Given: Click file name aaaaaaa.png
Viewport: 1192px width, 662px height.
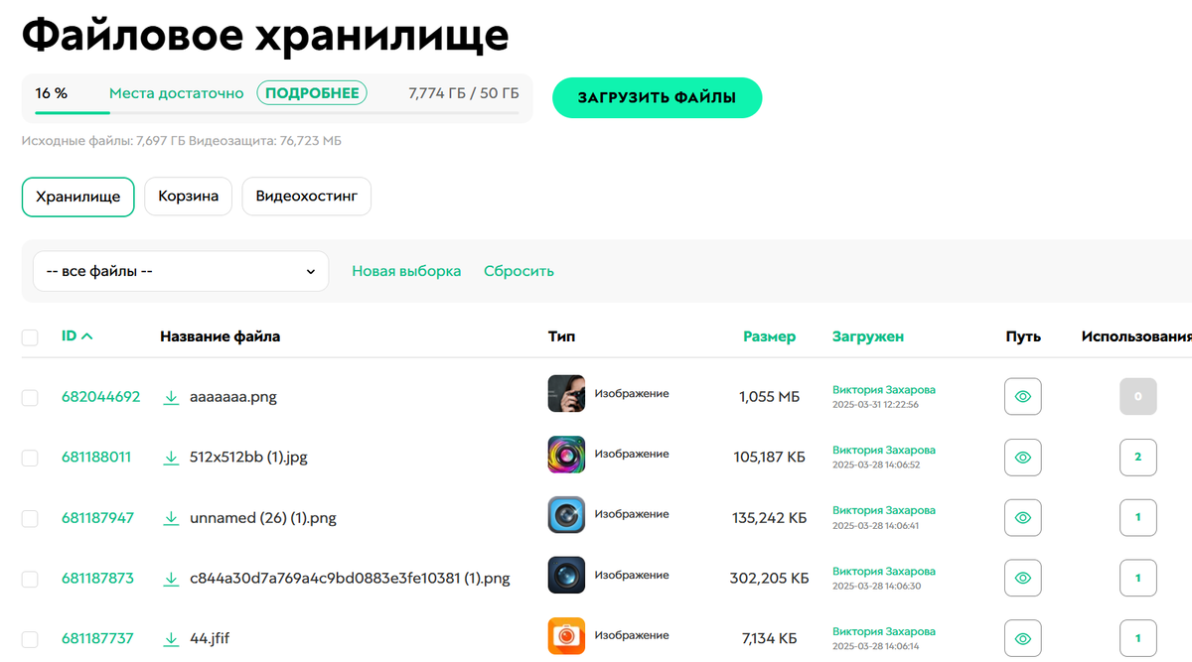Looking at the screenshot, I should (233, 397).
